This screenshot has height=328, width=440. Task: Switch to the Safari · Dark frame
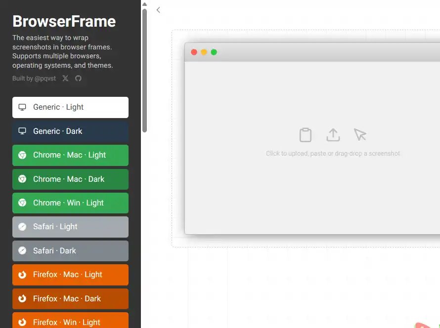(70, 251)
